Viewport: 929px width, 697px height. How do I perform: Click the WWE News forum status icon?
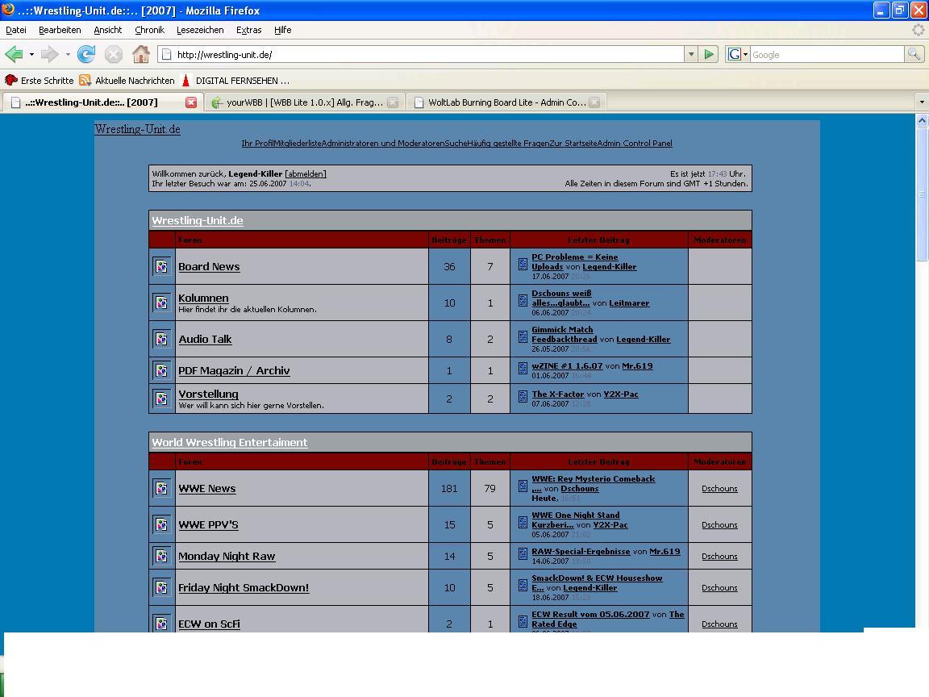pos(162,488)
